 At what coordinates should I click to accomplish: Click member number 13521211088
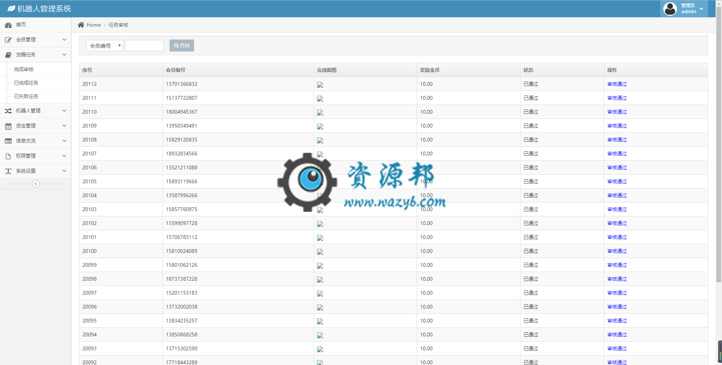tap(182, 167)
